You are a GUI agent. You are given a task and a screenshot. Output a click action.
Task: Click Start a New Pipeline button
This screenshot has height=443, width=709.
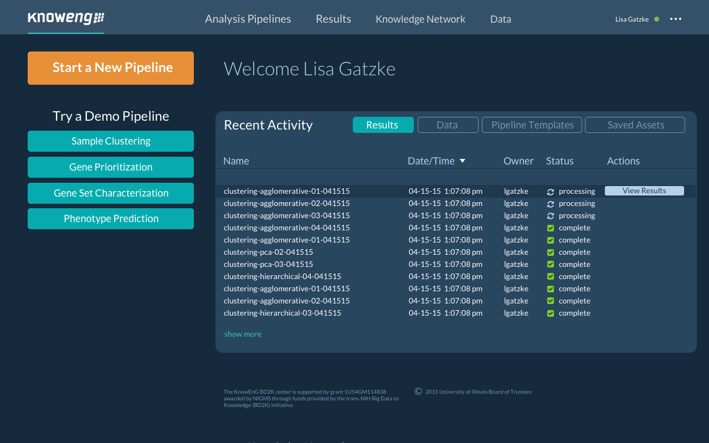111,68
